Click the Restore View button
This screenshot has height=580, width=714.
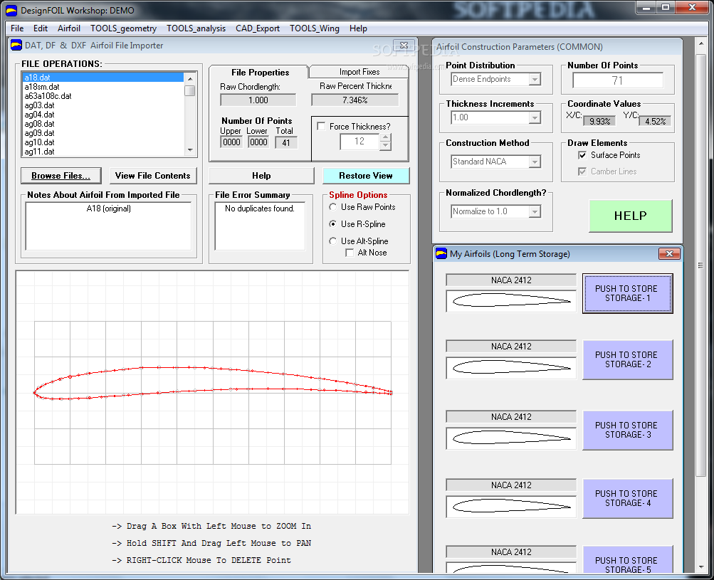(x=366, y=176)
